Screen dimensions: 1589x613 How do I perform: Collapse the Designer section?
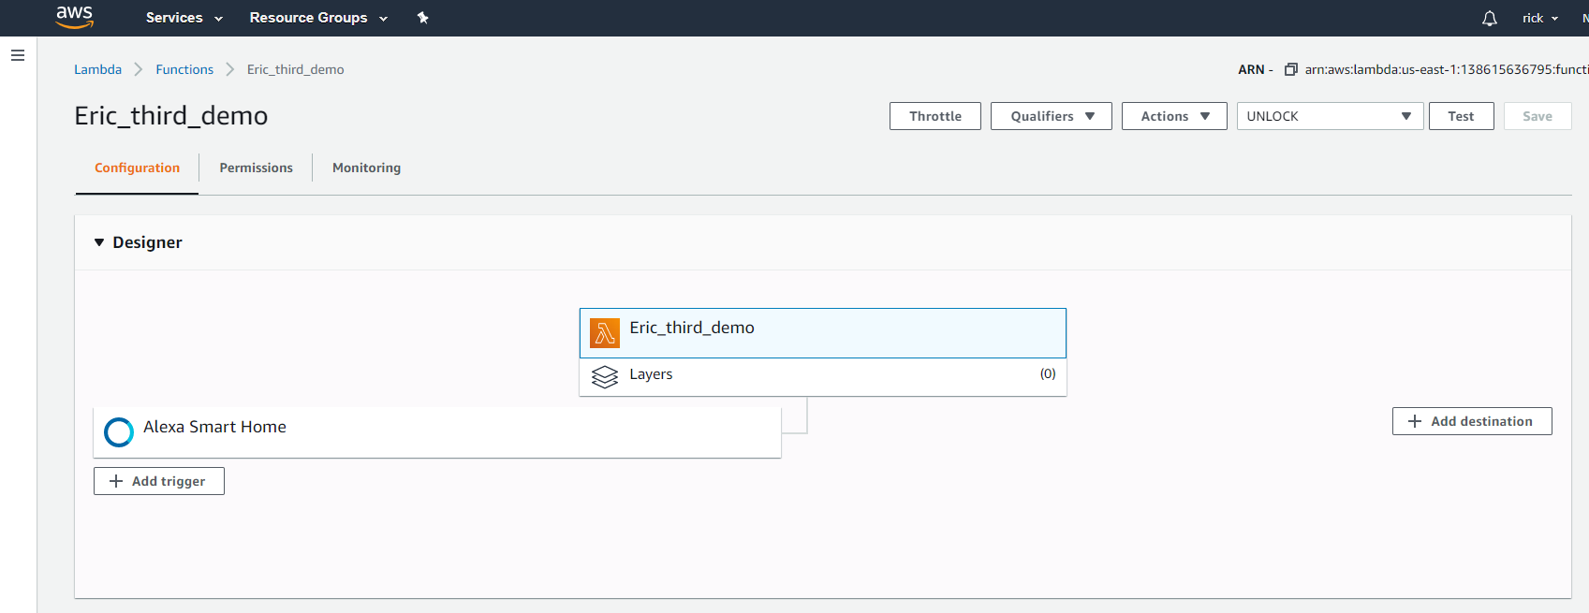[x=99, y=242]
